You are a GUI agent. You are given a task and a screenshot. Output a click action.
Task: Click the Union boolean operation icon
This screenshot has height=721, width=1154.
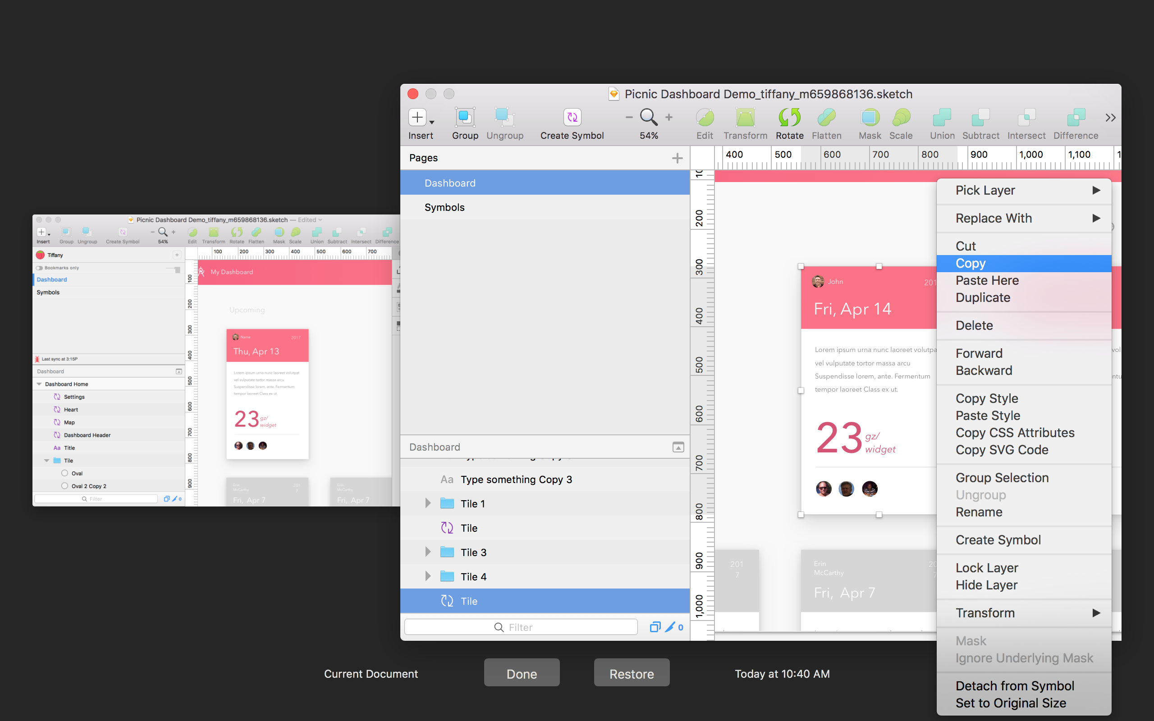point(942,117)
